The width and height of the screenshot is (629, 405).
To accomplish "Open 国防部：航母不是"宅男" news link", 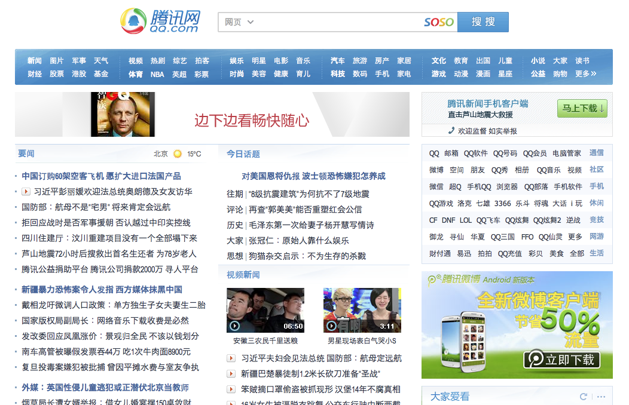I will point(96,207).
